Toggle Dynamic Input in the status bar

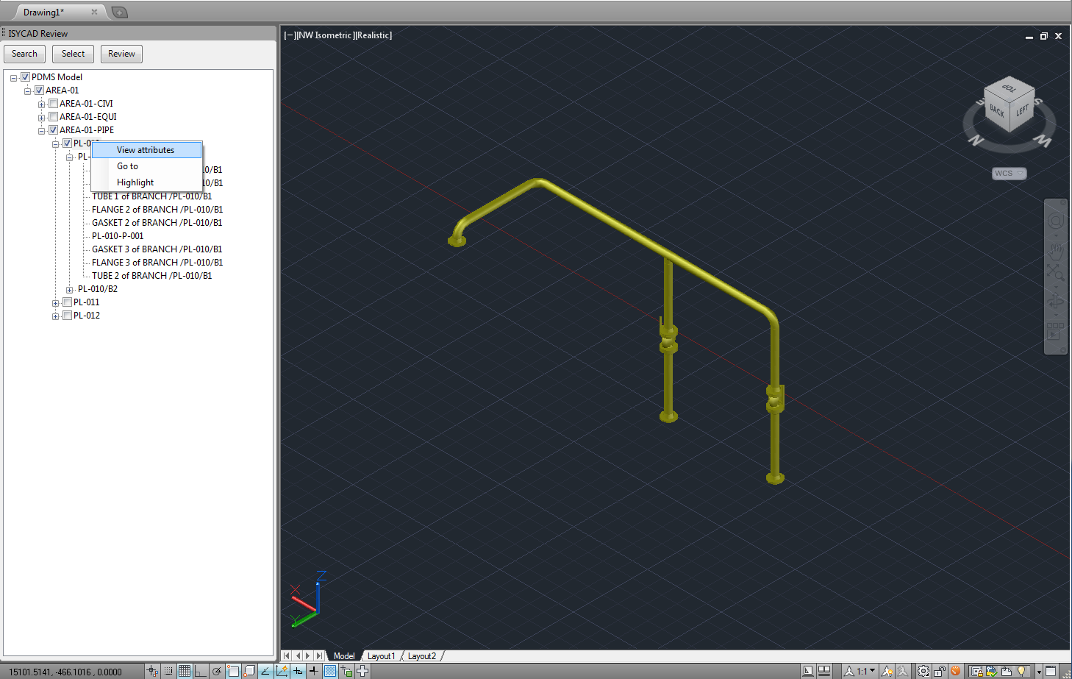point(298,671)
